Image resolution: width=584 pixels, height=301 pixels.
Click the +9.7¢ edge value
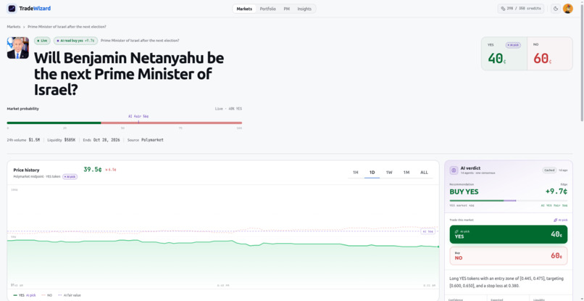(556, 191)
